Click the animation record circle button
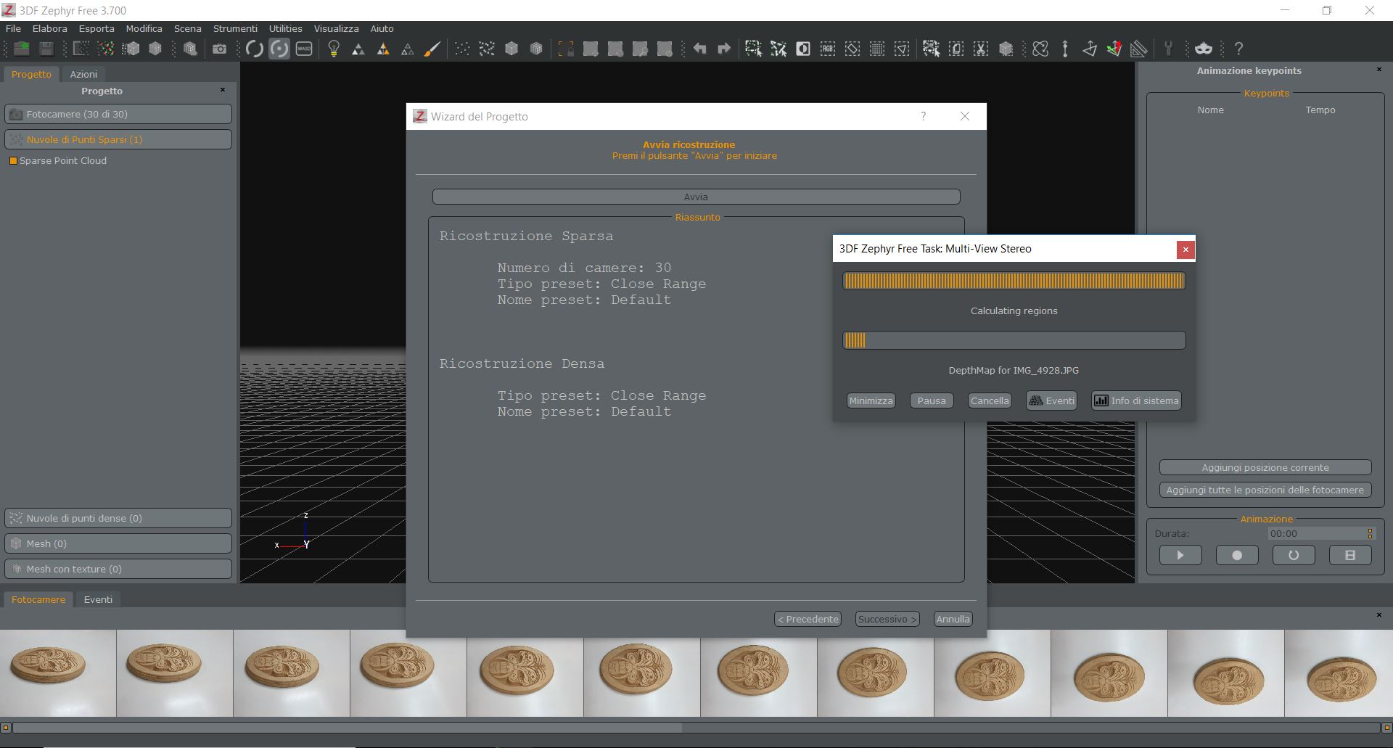The height and width of the screenshot is (748, 1393). [1236, 555]
